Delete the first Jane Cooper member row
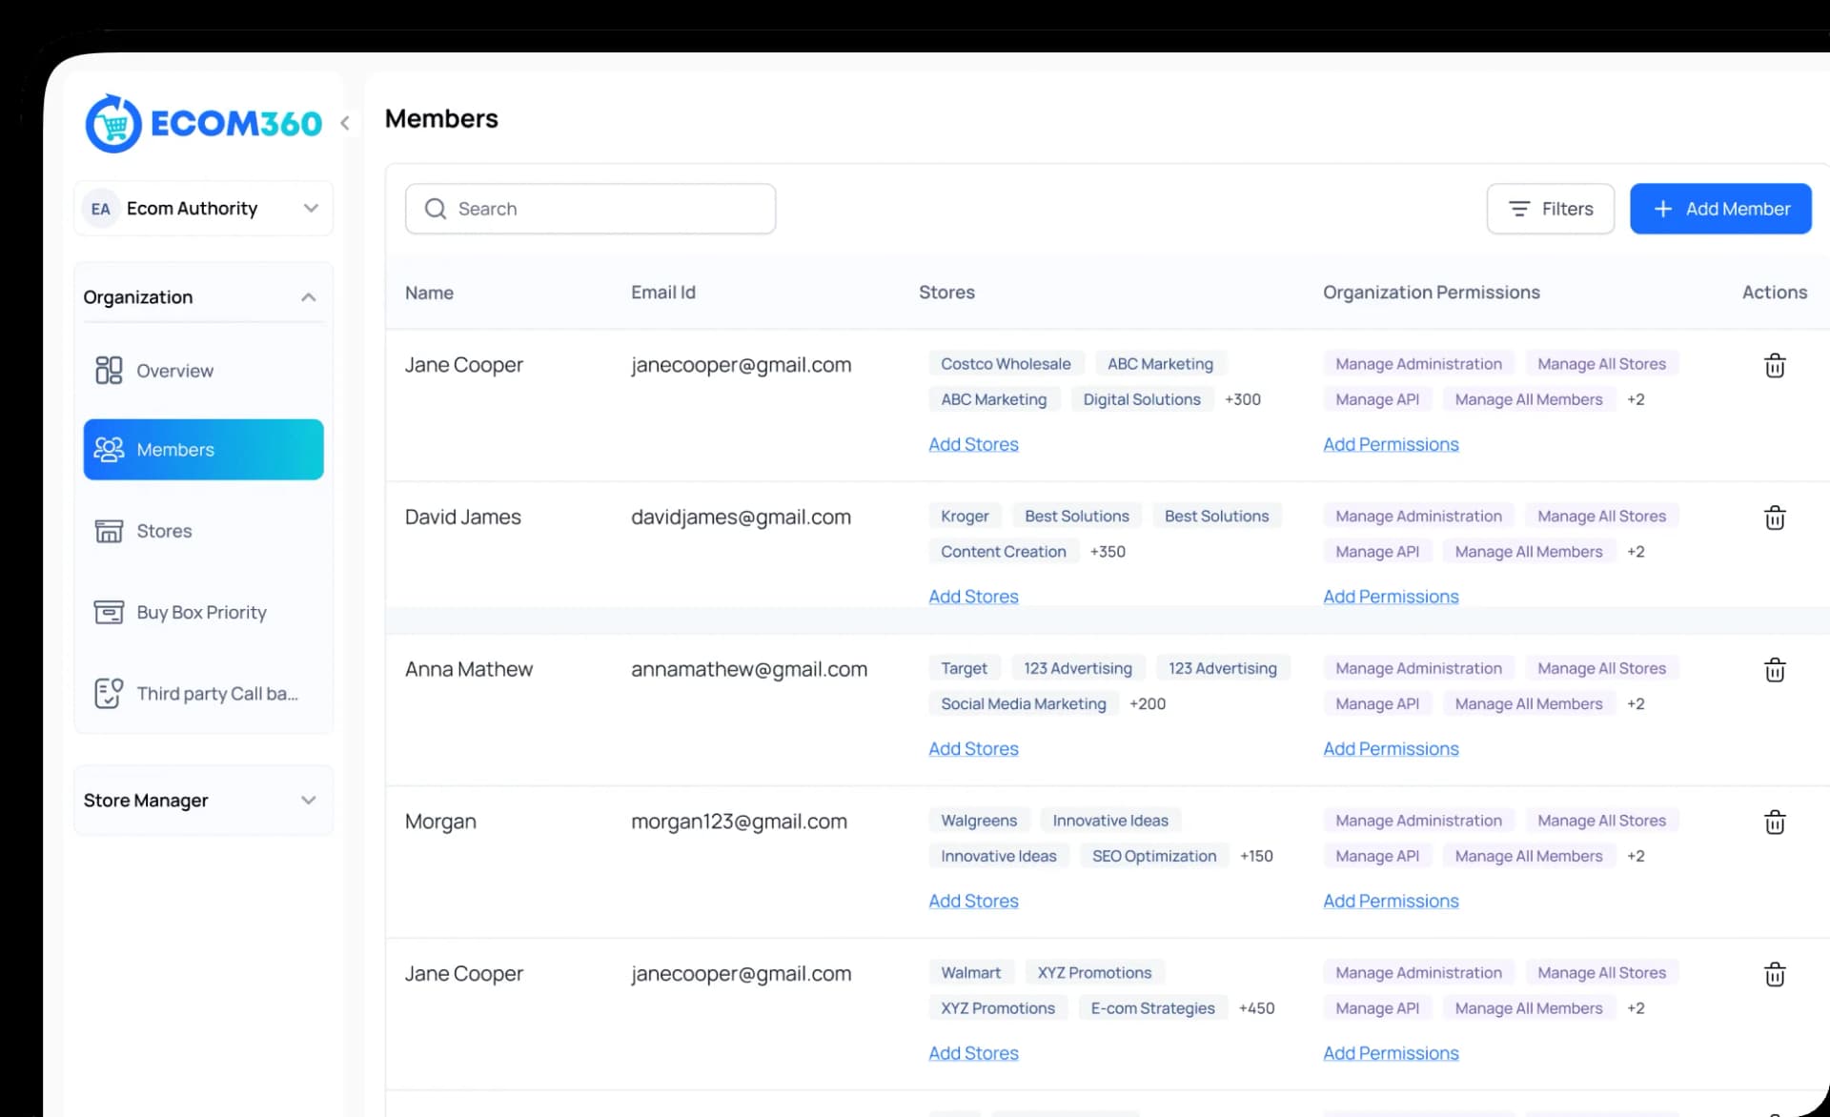This screenshot has height=1117, width=1830. click(1774, 365)
